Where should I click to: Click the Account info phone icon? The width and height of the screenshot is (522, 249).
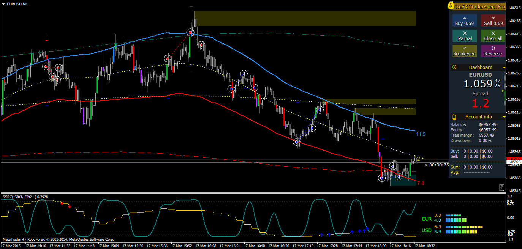[x=454, y=117]
